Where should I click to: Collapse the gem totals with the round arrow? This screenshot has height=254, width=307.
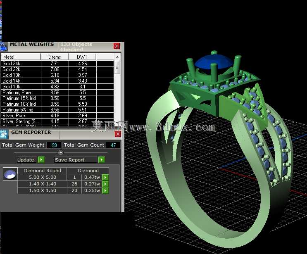coord(61,152)
